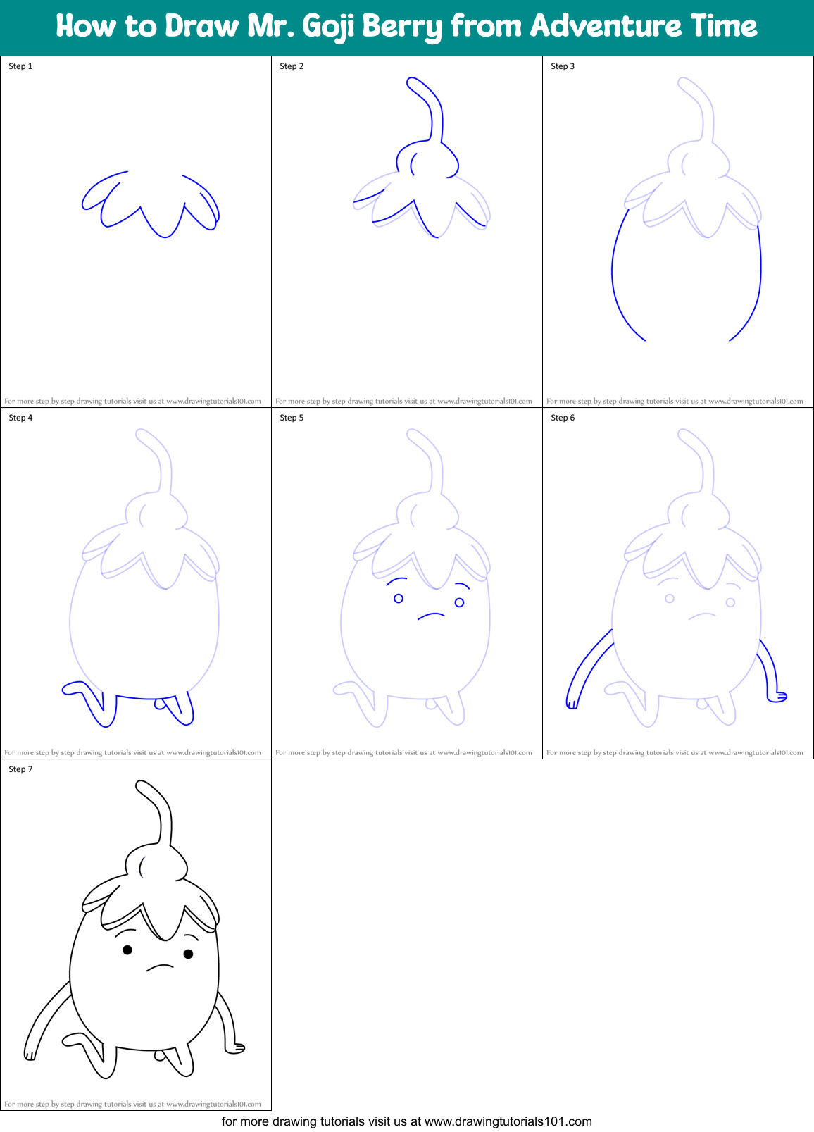Open Step 3 body outline drawing

point(687,209)
